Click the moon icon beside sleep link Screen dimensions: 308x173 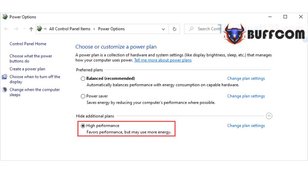tap(4, 90)
